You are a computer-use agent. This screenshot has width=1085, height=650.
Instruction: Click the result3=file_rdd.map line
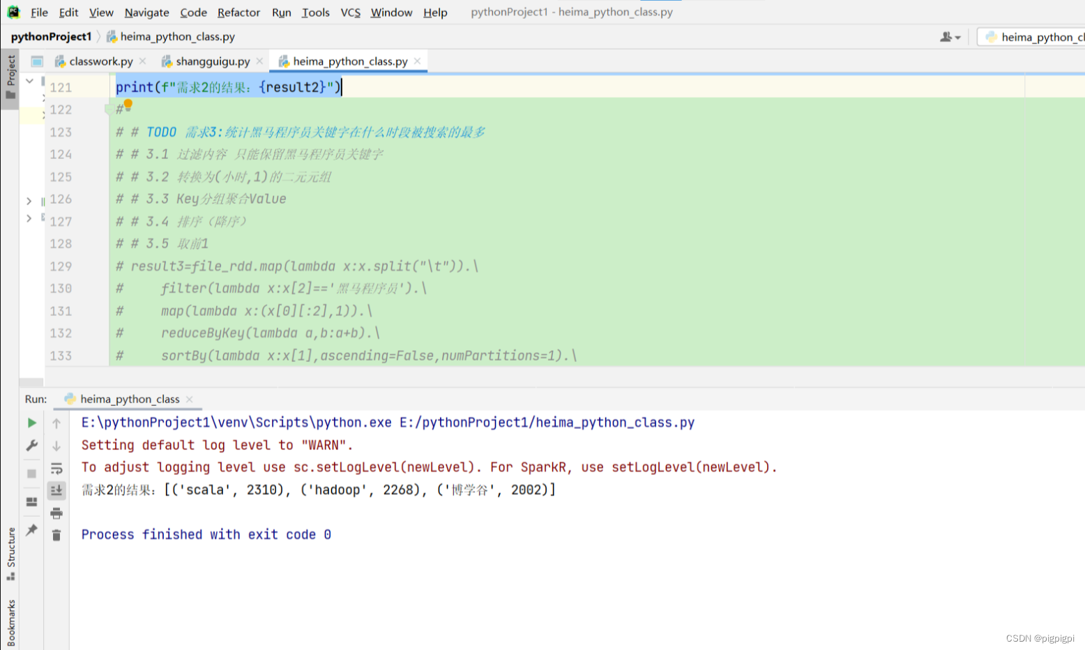[x=297, y=266]
